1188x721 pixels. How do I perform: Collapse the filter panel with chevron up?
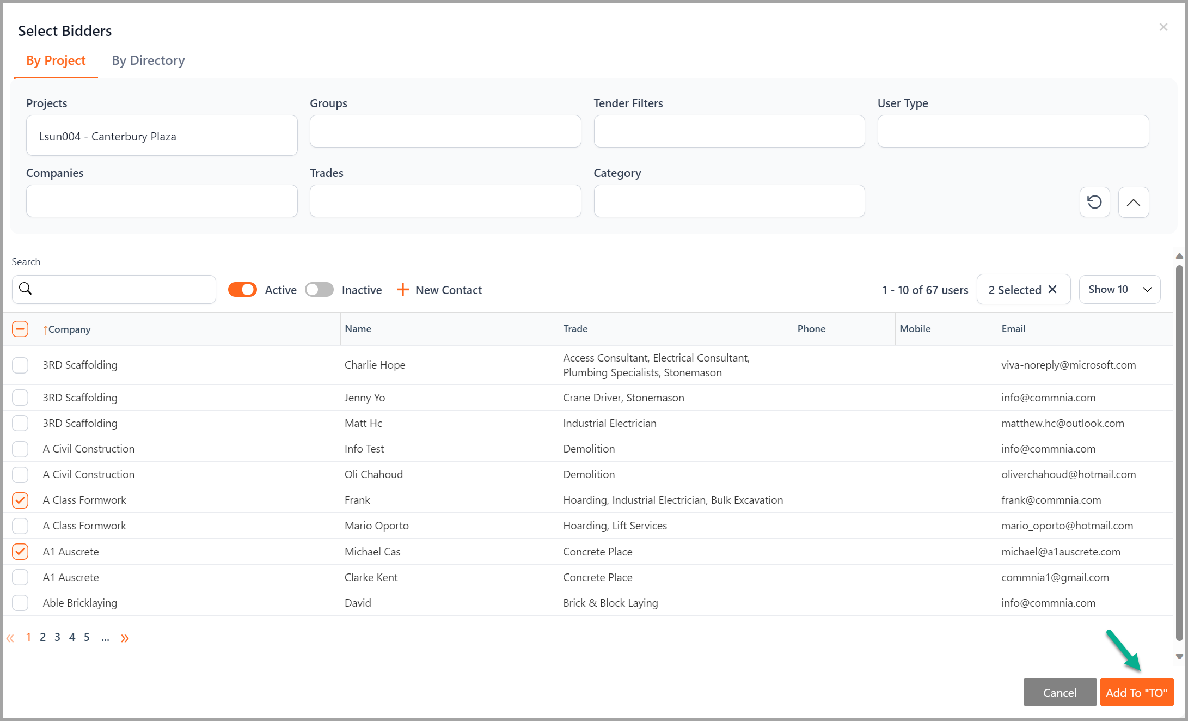pos(1134,202)
